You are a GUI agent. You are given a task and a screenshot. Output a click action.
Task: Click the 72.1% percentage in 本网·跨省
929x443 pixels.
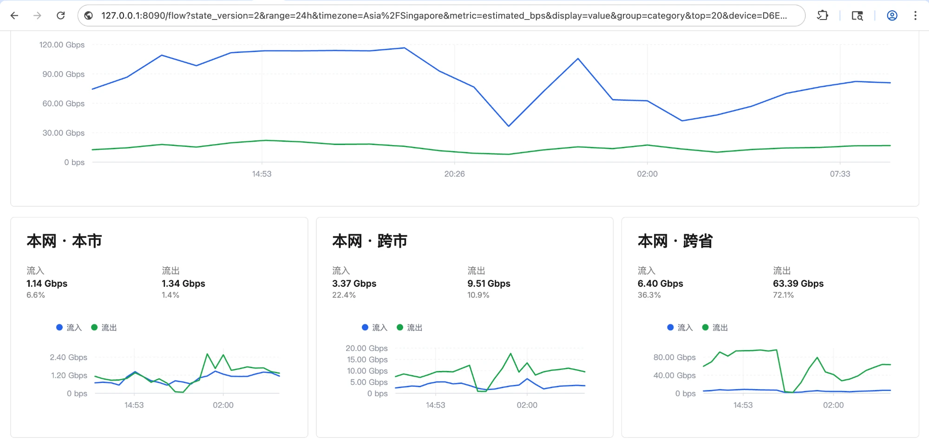coord(784,295)
